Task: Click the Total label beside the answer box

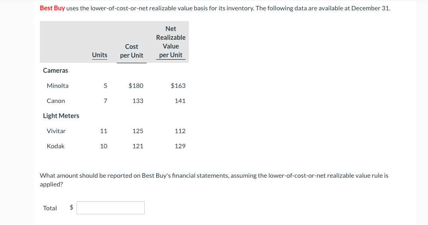Action: point(50,208)
